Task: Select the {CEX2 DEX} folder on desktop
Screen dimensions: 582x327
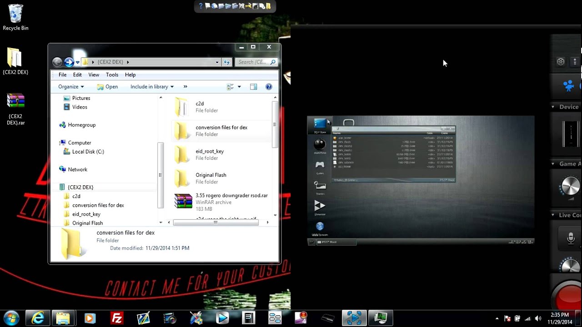Action: (x=15, y=61)
